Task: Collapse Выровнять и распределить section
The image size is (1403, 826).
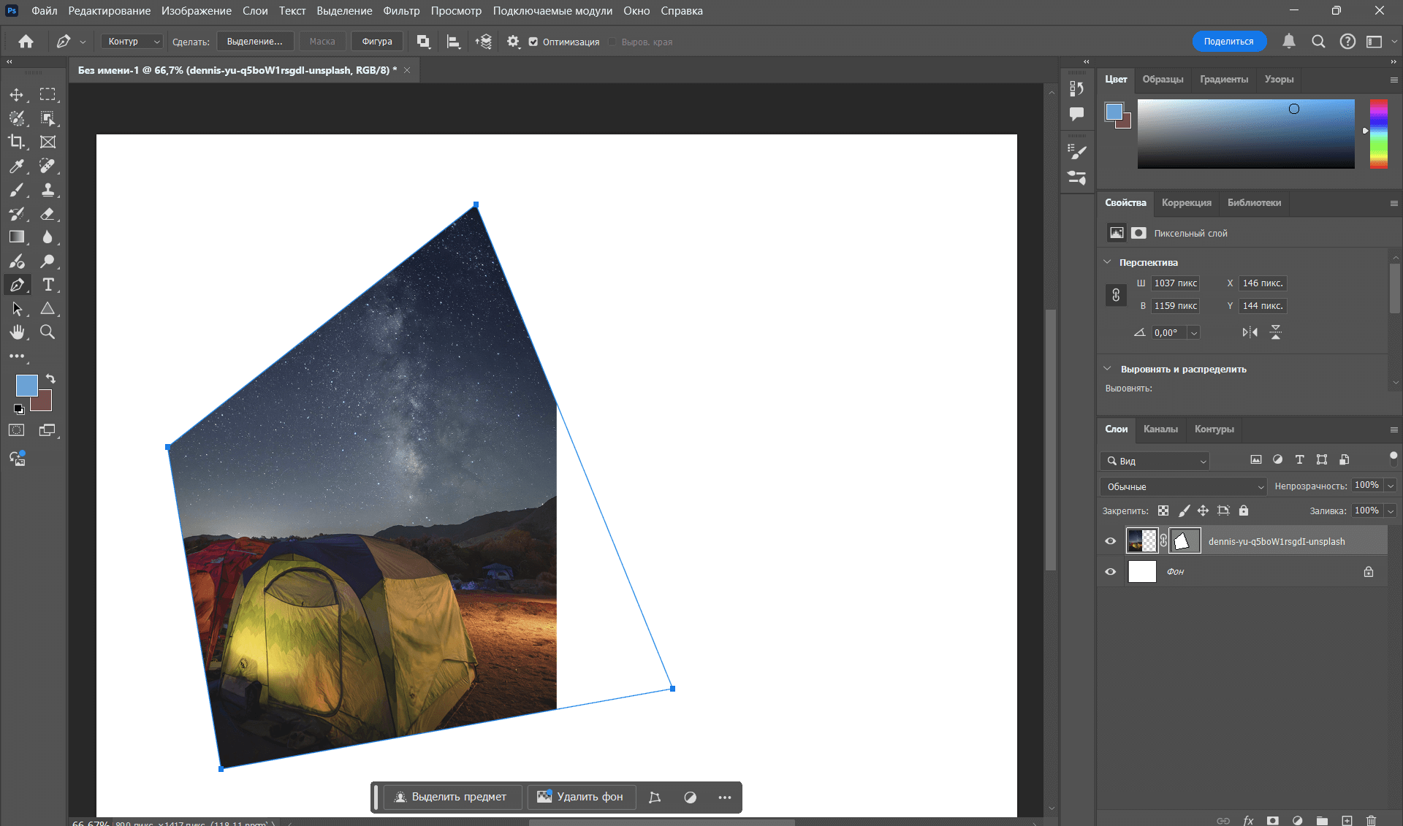Action: 1107,369
